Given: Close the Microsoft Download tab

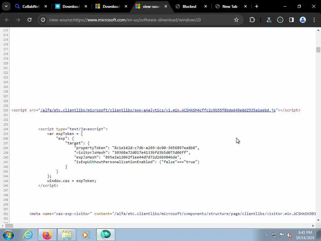Looking at the screenshot, I should 126,6.
